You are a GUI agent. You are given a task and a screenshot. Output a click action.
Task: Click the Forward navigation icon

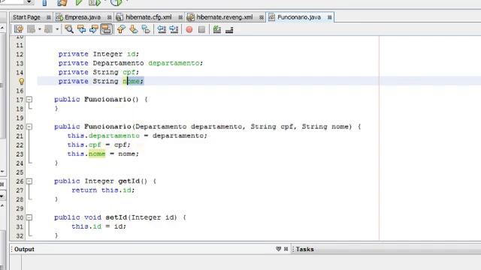(48, 29)
